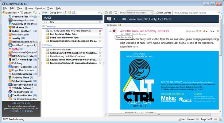Toggle star on Share Your Halloween Tips
The width and height of the screenshot is (224, 123).
point(100,38)
